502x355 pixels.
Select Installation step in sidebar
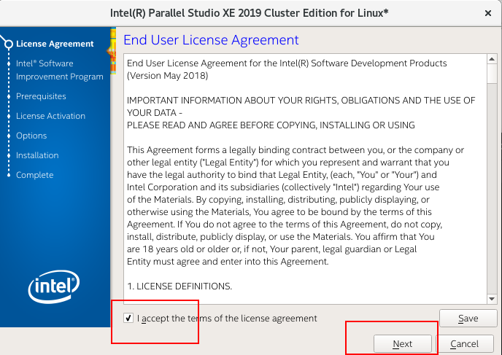coord(37,155)
